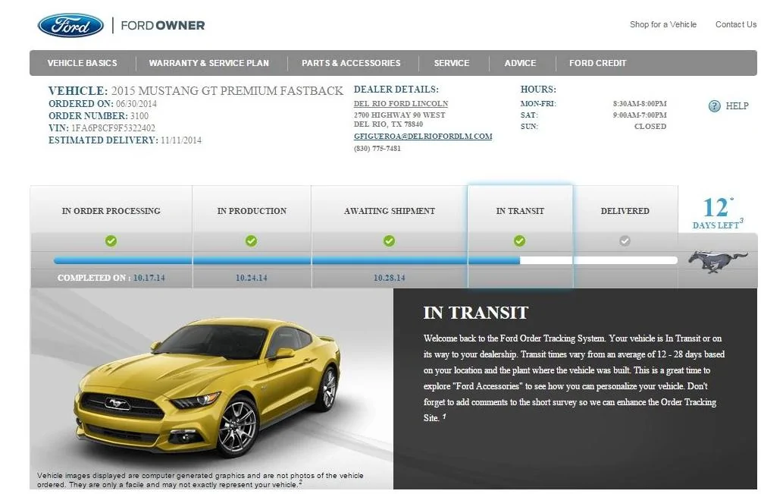Click the HELP link text
Screen dimensions: 761x494
tap(737, 106)
